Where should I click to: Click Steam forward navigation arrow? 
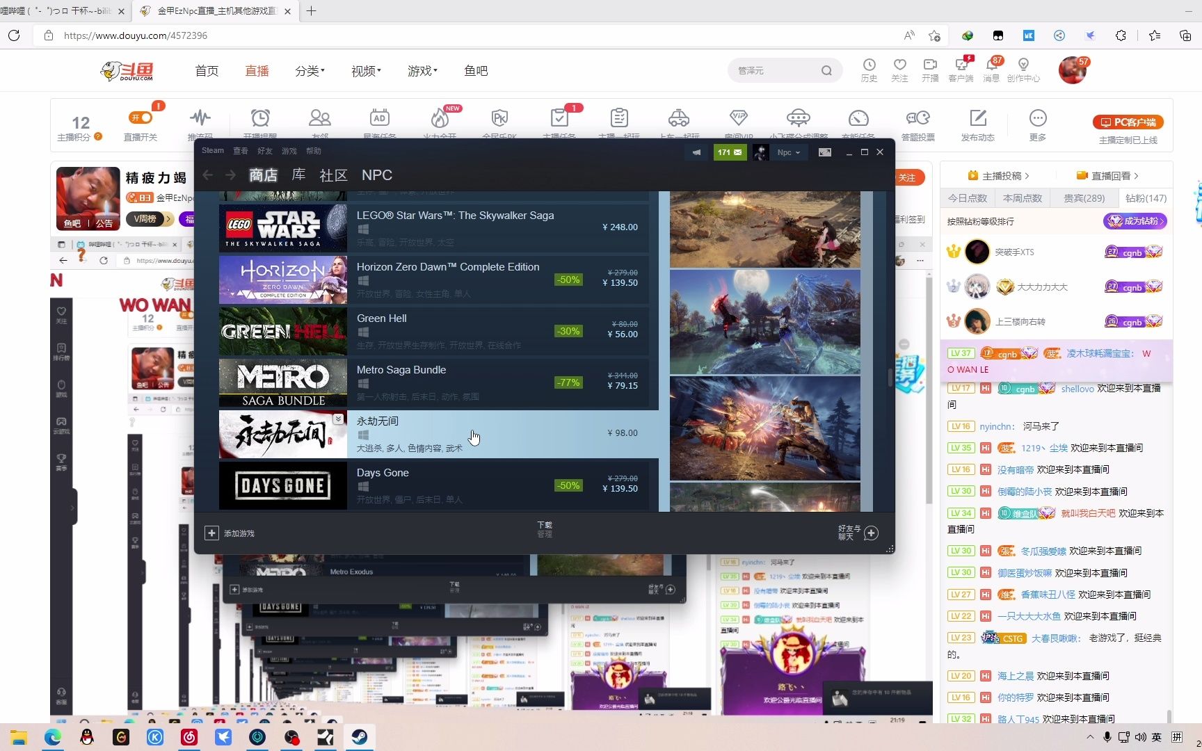[230, 175]
